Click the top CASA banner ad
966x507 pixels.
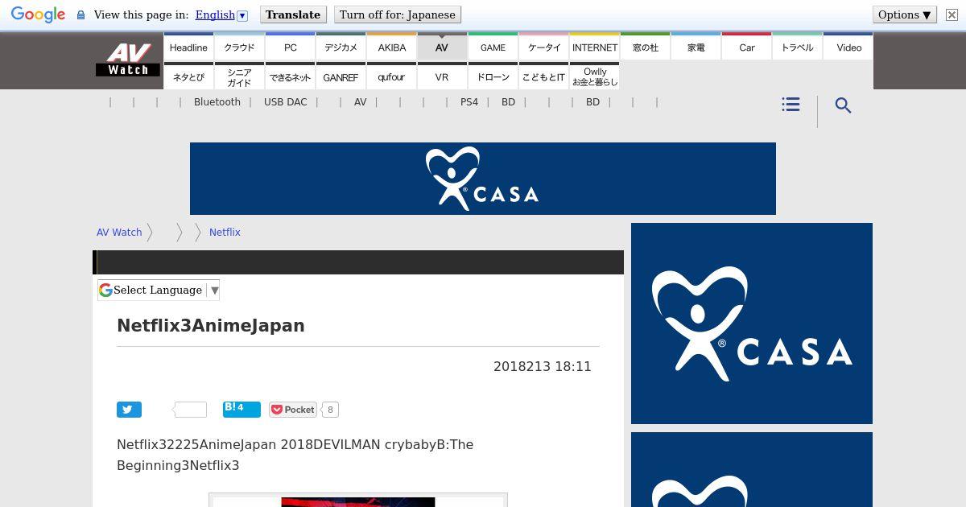coord(483,179)
